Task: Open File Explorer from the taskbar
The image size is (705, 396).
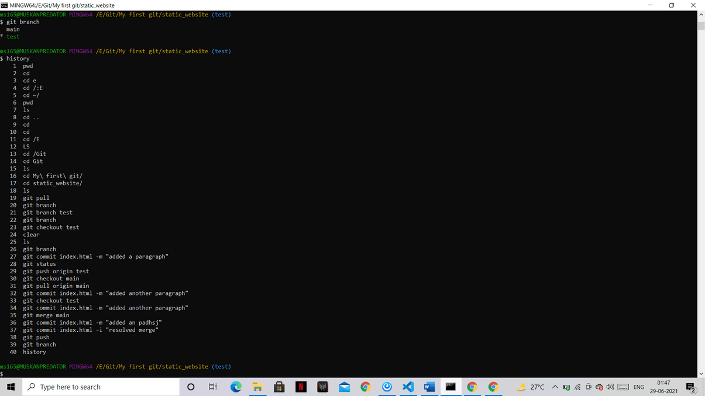Action: (x=257, y=387)
